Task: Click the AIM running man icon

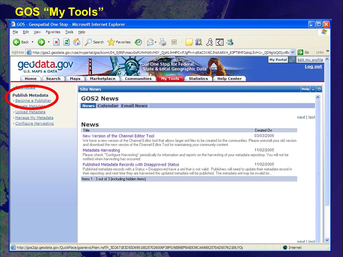Action: 209,42
